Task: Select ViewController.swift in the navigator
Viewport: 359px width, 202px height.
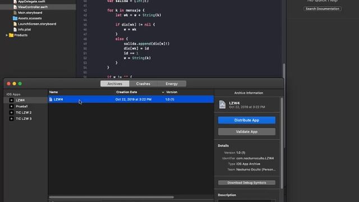Action: (x=33, y=7)
